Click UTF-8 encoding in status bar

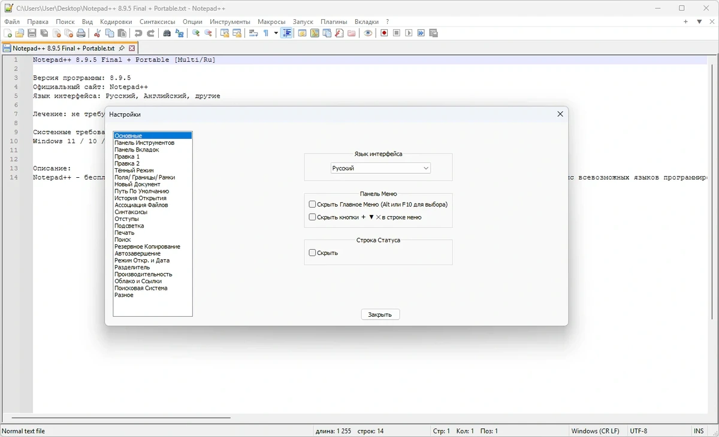[x=639, y=431]
